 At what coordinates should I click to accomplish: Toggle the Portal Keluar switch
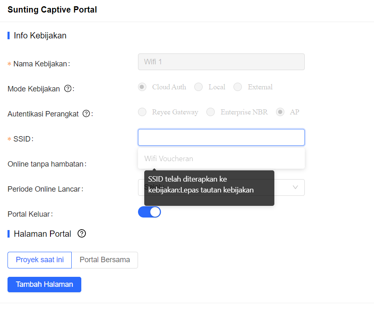[149, 212]
